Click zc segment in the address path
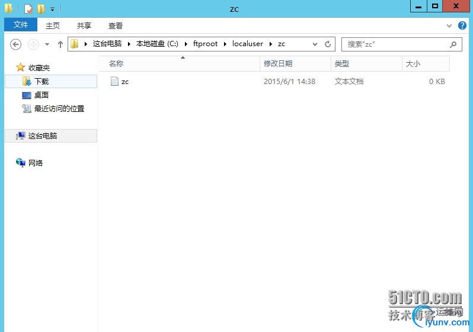Viewport: 473px width, 332px height. [x=282, y=44]
